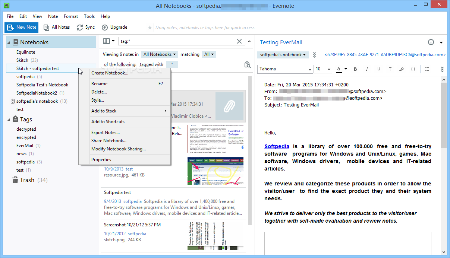The image size is (450, 258).
Task: Select the news tag
Action: 25,154
